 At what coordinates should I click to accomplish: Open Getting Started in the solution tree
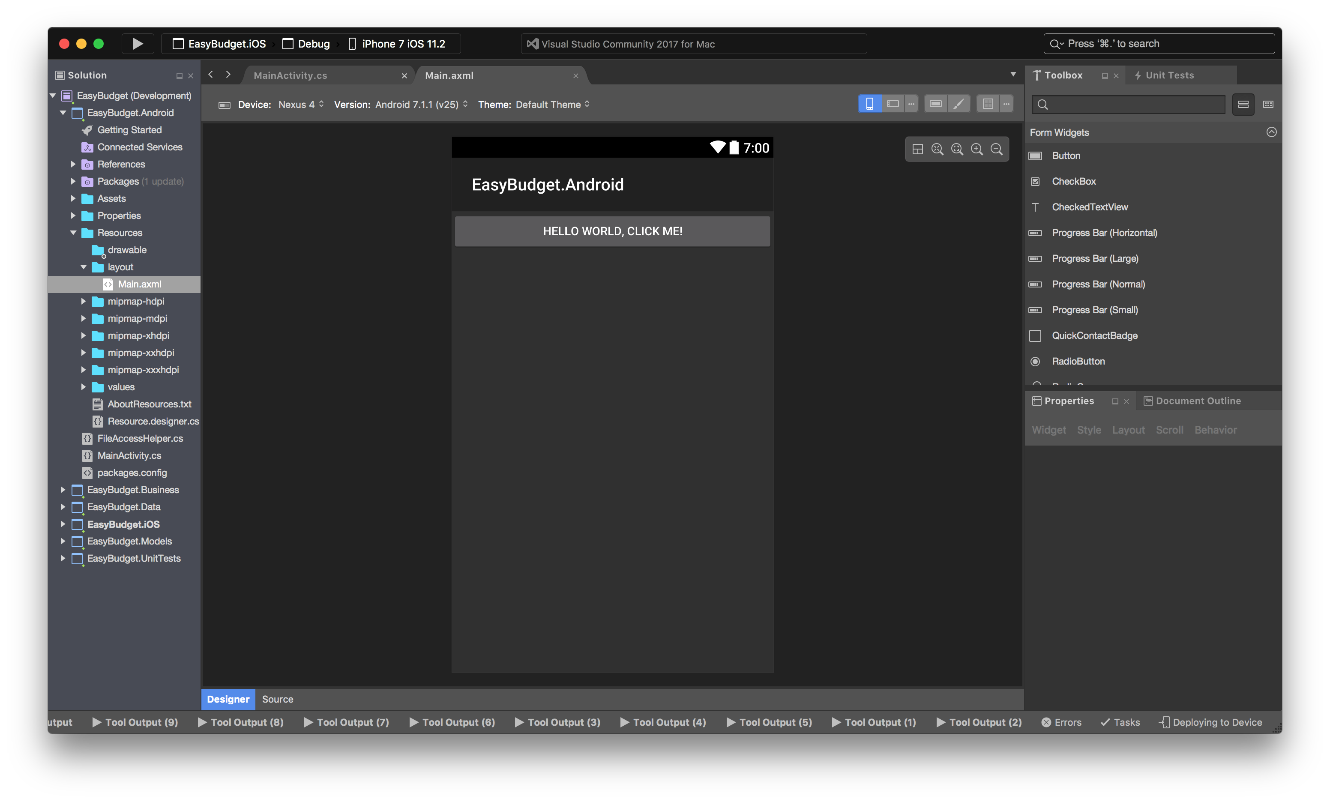129,130
